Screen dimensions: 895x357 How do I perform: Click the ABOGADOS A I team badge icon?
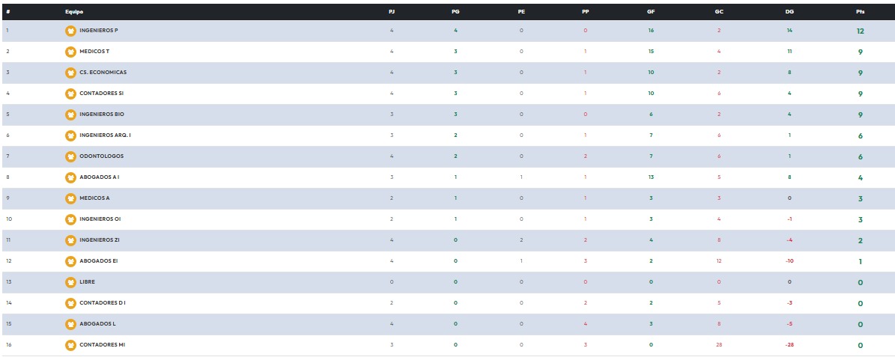coord(70,177)
